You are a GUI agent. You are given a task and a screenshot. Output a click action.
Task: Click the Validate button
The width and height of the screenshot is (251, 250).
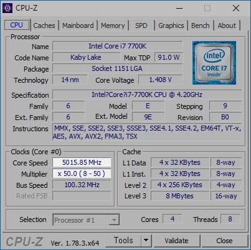click(x=177, y=241)
